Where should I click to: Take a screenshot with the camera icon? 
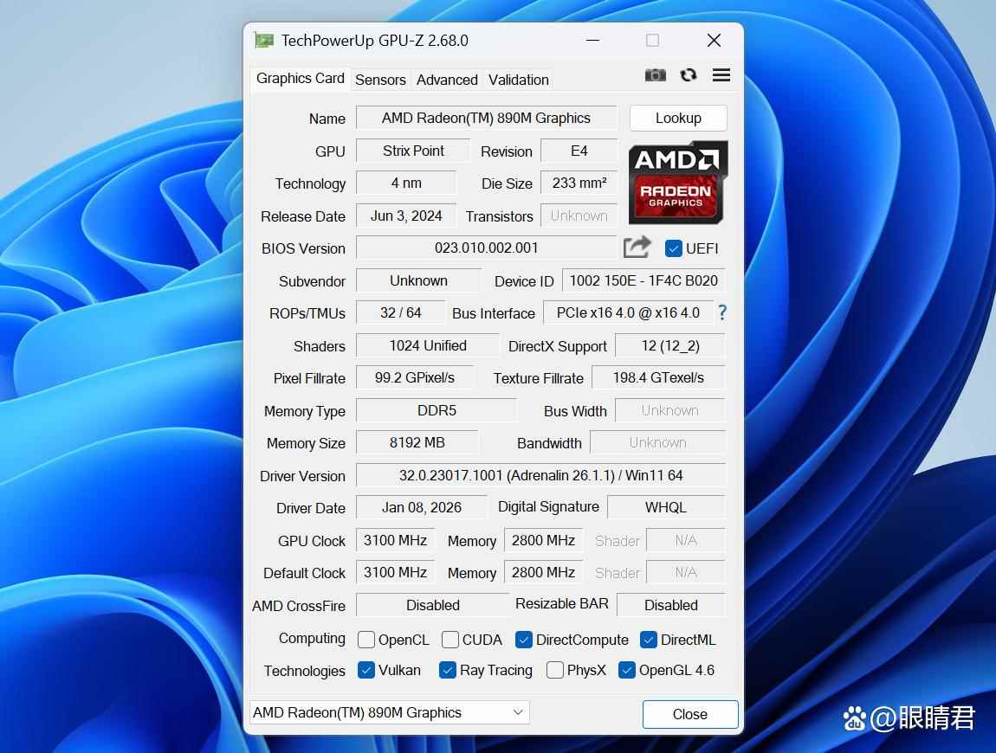coord(655,75)
